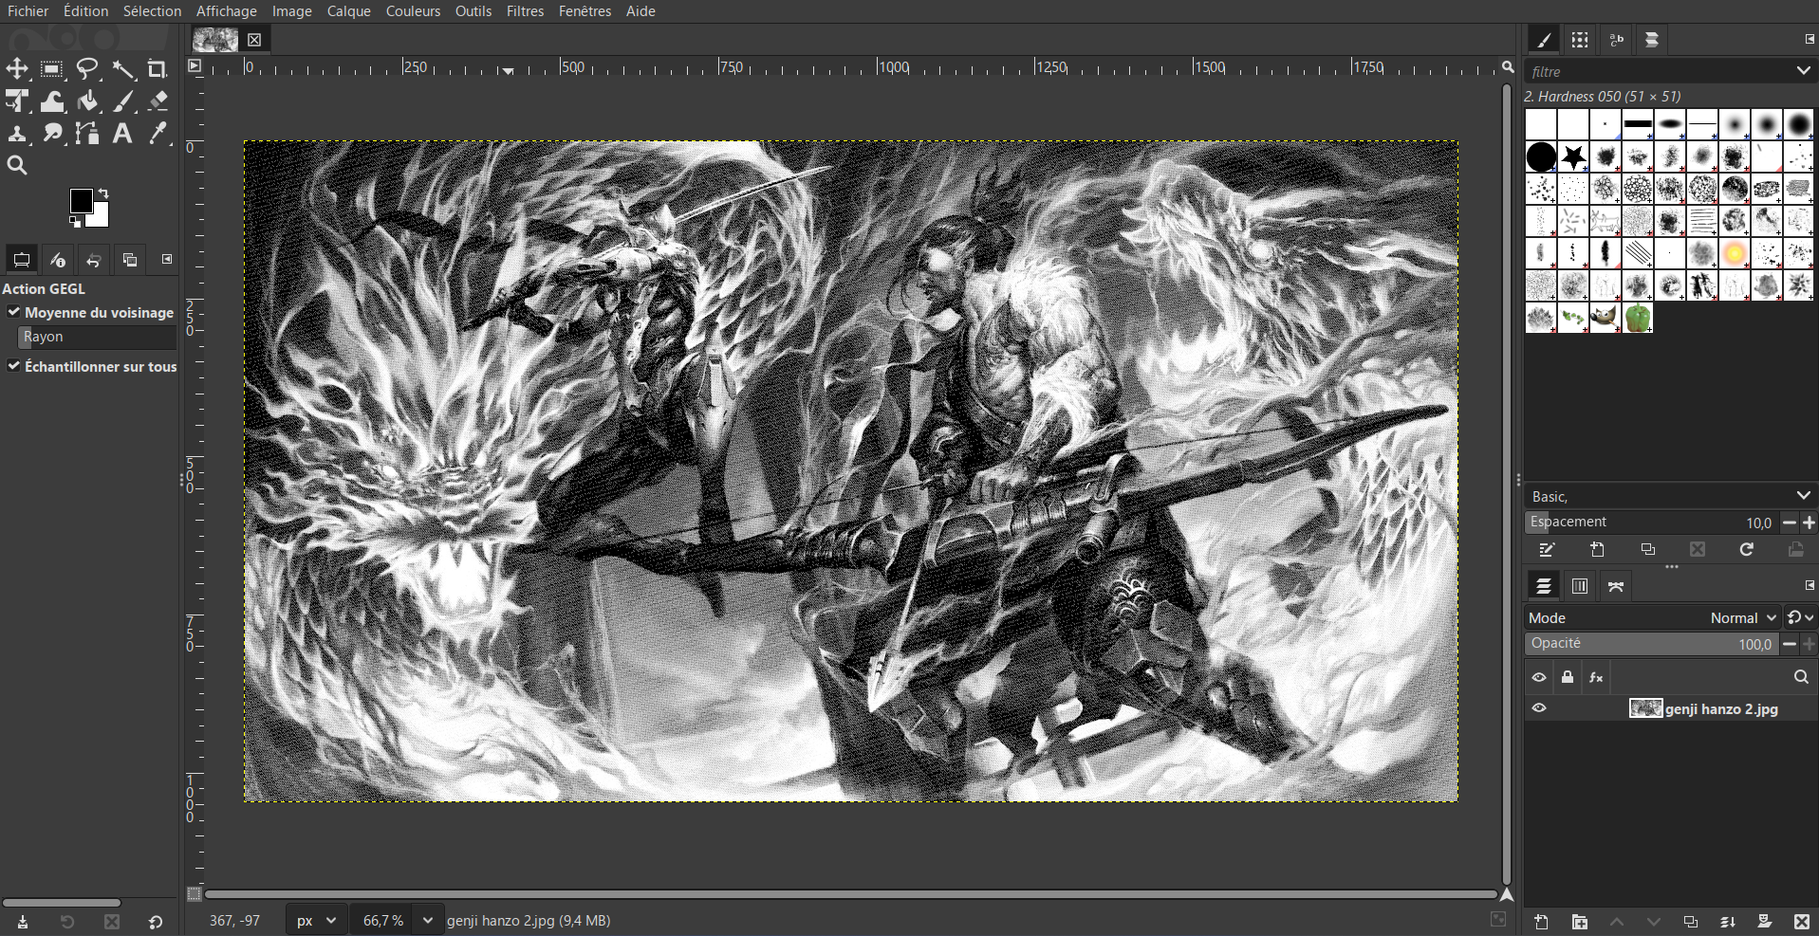This screenshot has height=936, width=1819.
Task: Select the Zoom magnifier tool
Action: 17,166
